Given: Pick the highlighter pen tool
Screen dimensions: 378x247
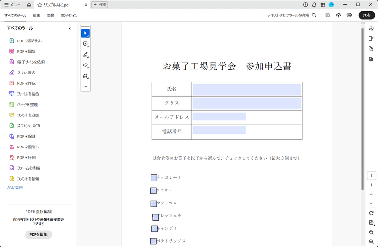Looking at the screenshot, I should click(x=85, y=55).
